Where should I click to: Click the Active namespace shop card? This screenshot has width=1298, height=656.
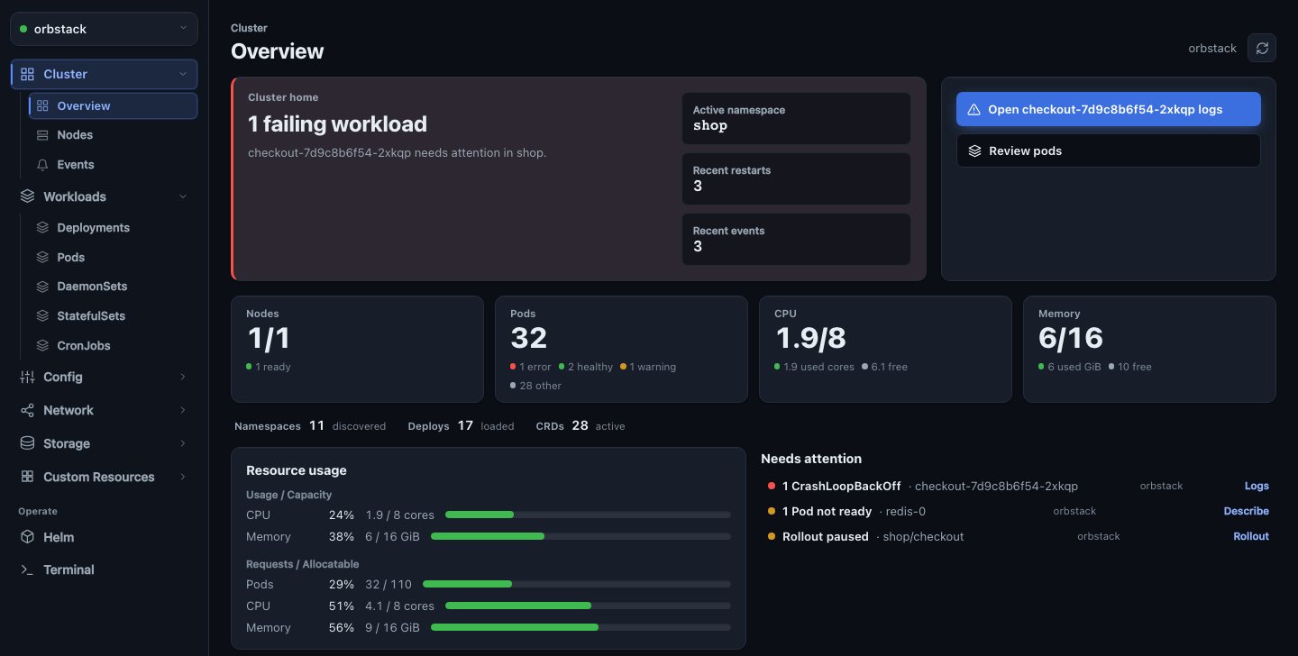click(796, 118)
